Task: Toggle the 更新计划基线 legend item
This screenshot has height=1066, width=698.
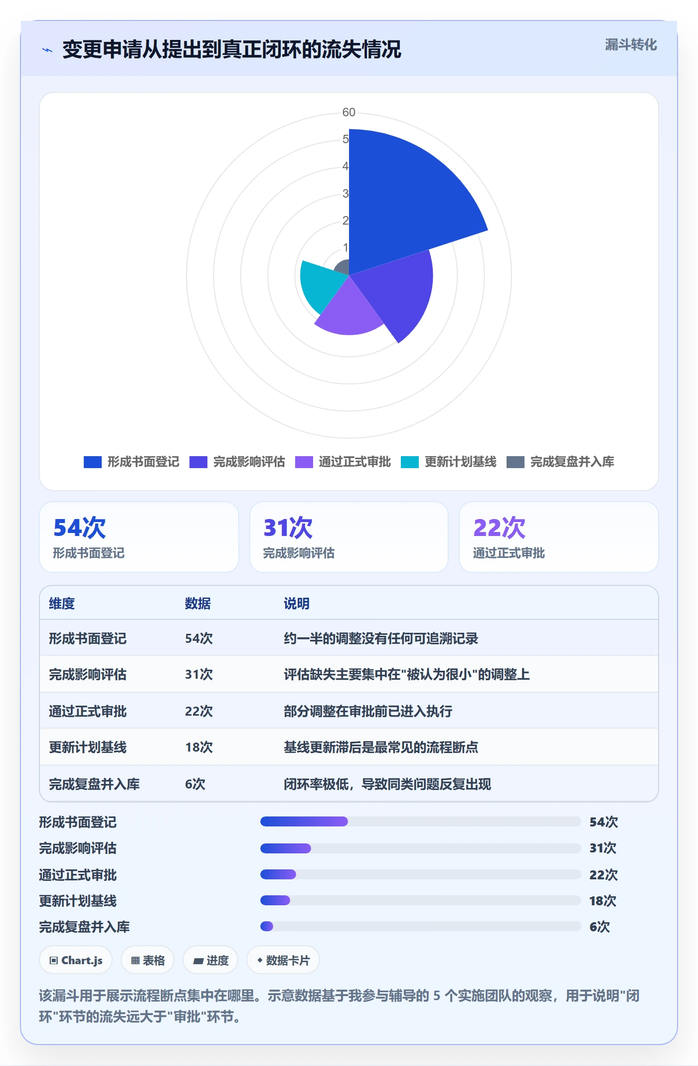Action: click(x=449, y=462)
